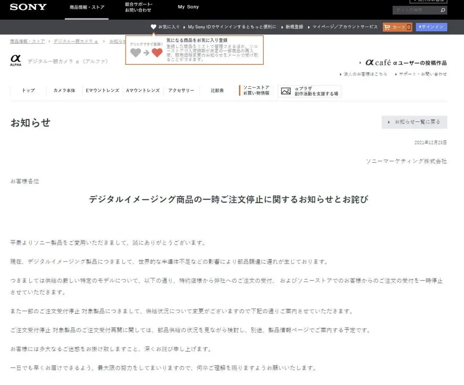The image size is (464, 385).
Task: Click My Sony in the top bar
Action: tap(188, 6)
